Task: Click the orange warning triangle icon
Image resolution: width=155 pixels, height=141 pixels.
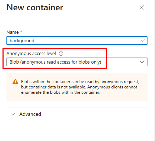Action: click(15, 82)
